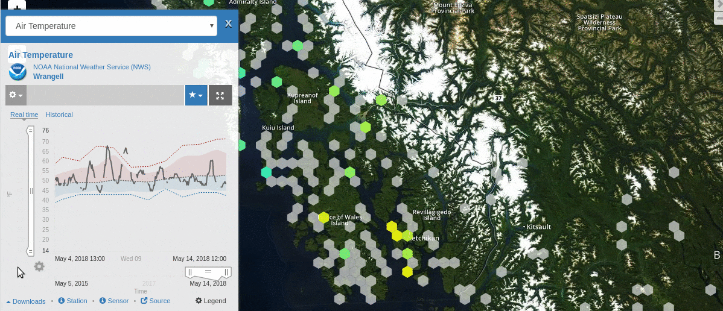This screenshot has width=723, height=311.
Task: Open NOAA National Weather Service link
Action: [x=92, y=67]
